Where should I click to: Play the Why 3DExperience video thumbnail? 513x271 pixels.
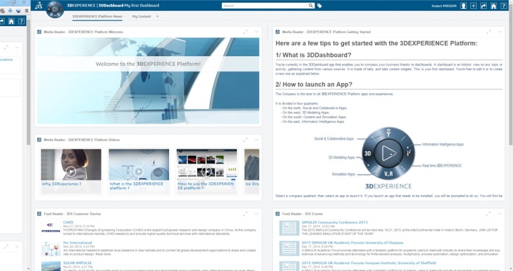(71, 170)
